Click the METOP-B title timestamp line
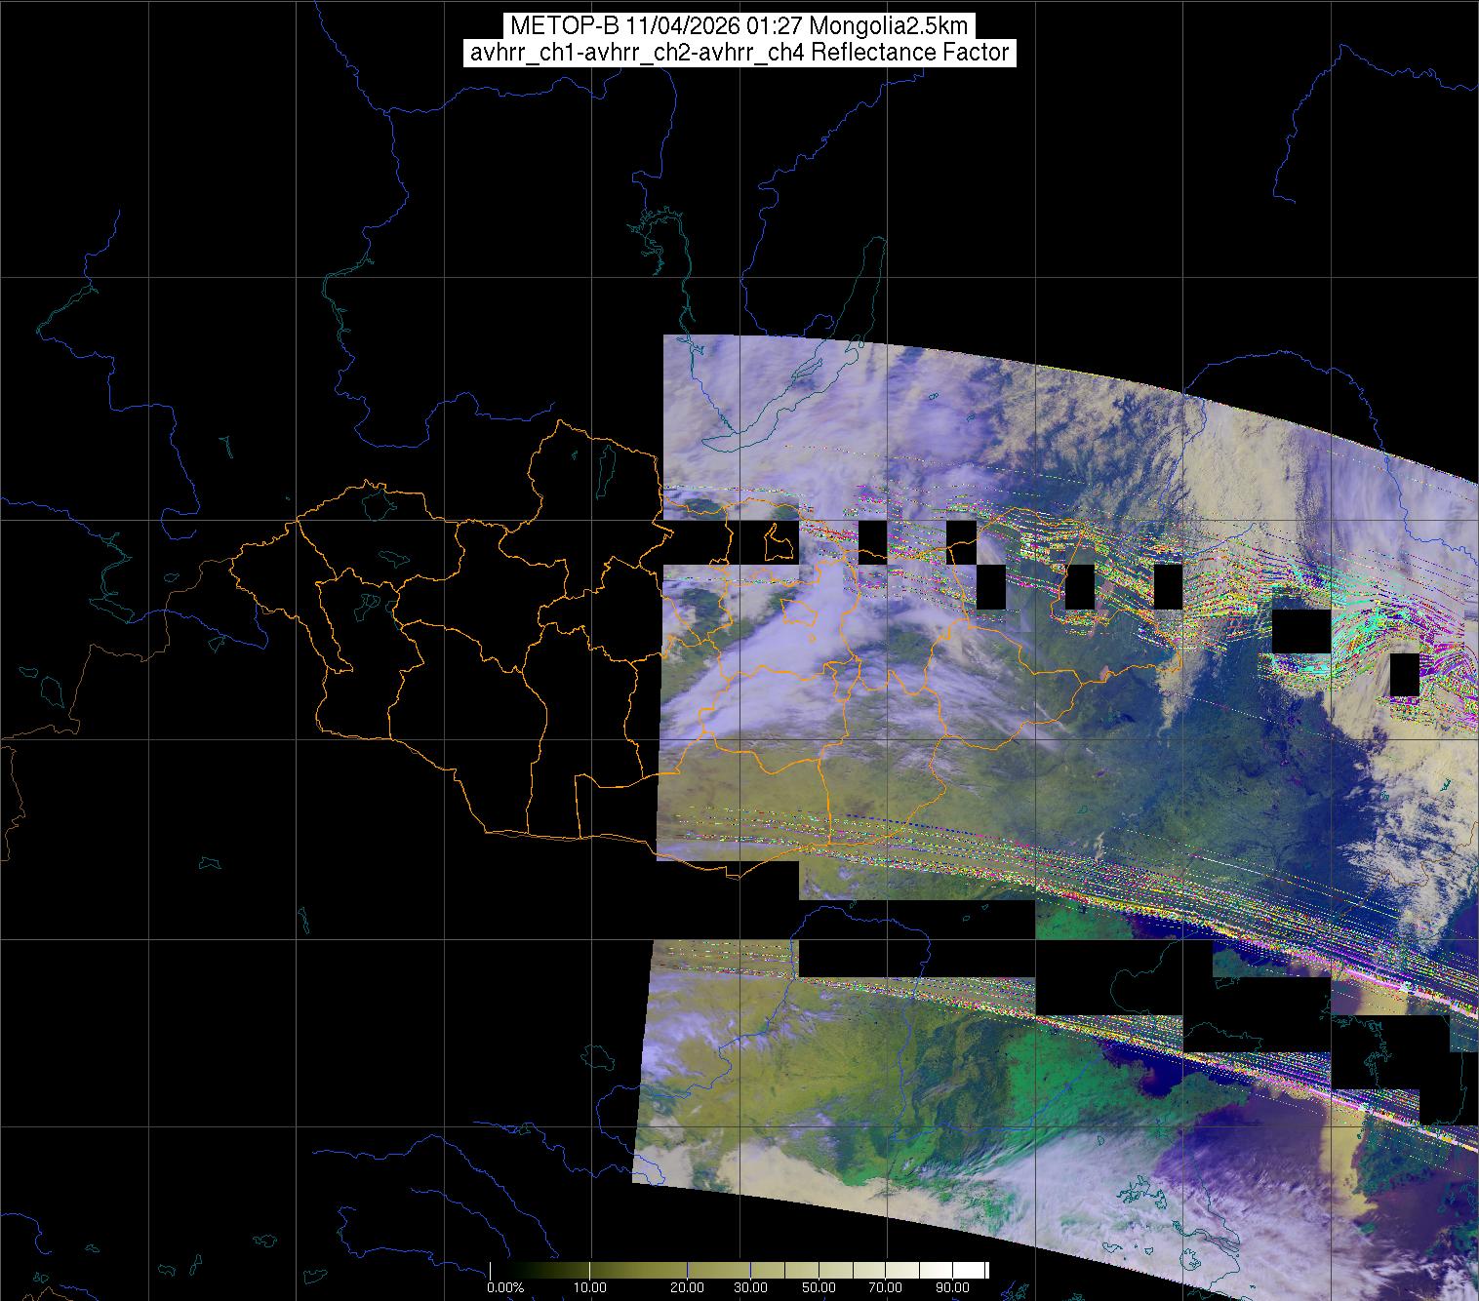1479x1301 pixels. coord(739,25)
